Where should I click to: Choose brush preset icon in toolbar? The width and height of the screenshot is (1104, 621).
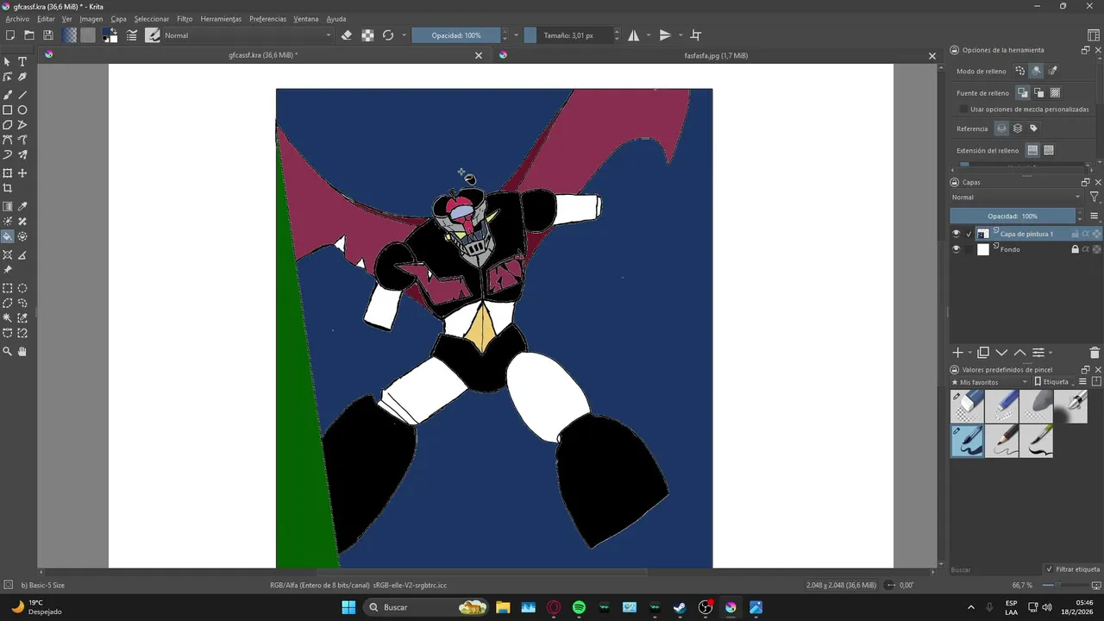(x=153, y=35)
